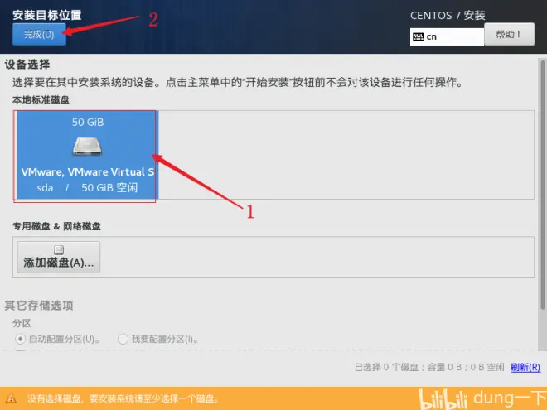Click the vertical scrollbar on the right
This screenshot has width=547, height=410.
coord(543,185)
